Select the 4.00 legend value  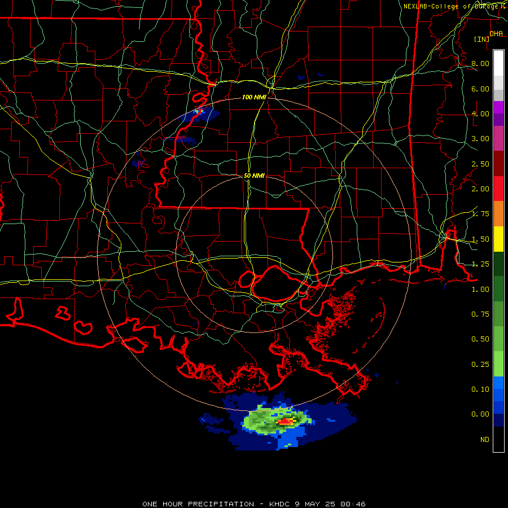click(480, 113)
